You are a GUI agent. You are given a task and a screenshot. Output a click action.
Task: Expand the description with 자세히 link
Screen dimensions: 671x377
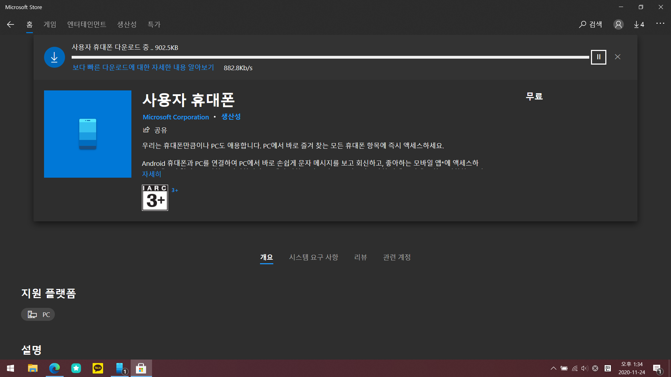click(151, 174)
